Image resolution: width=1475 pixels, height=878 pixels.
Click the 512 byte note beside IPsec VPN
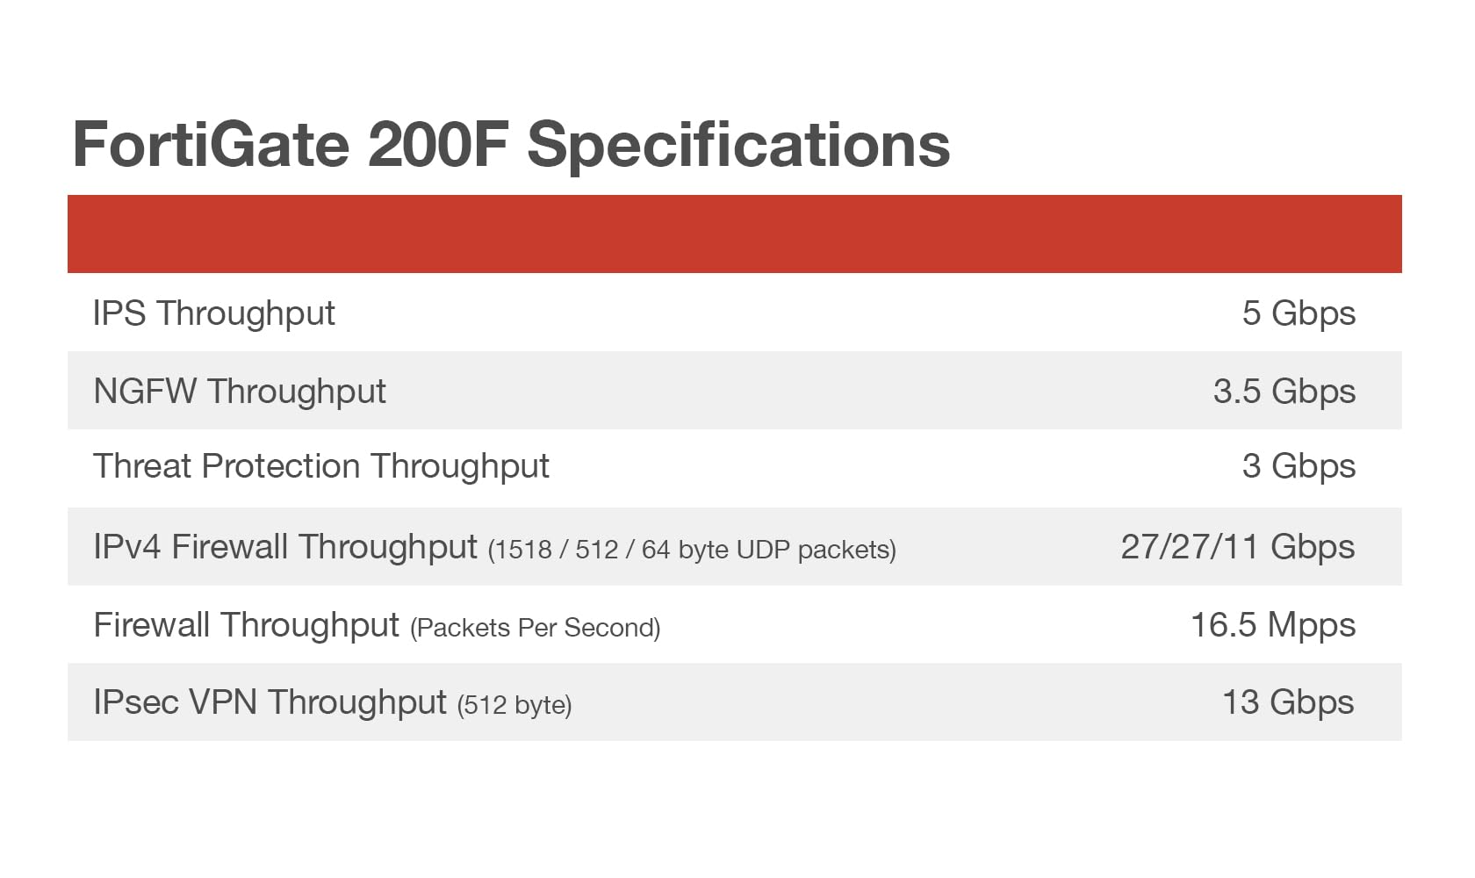(x=514, y=705)
